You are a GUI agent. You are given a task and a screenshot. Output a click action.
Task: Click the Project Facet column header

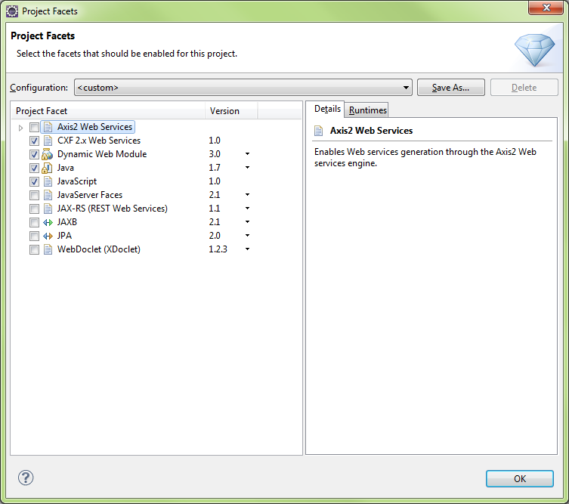pyautogui.click(x=108, y=111)
